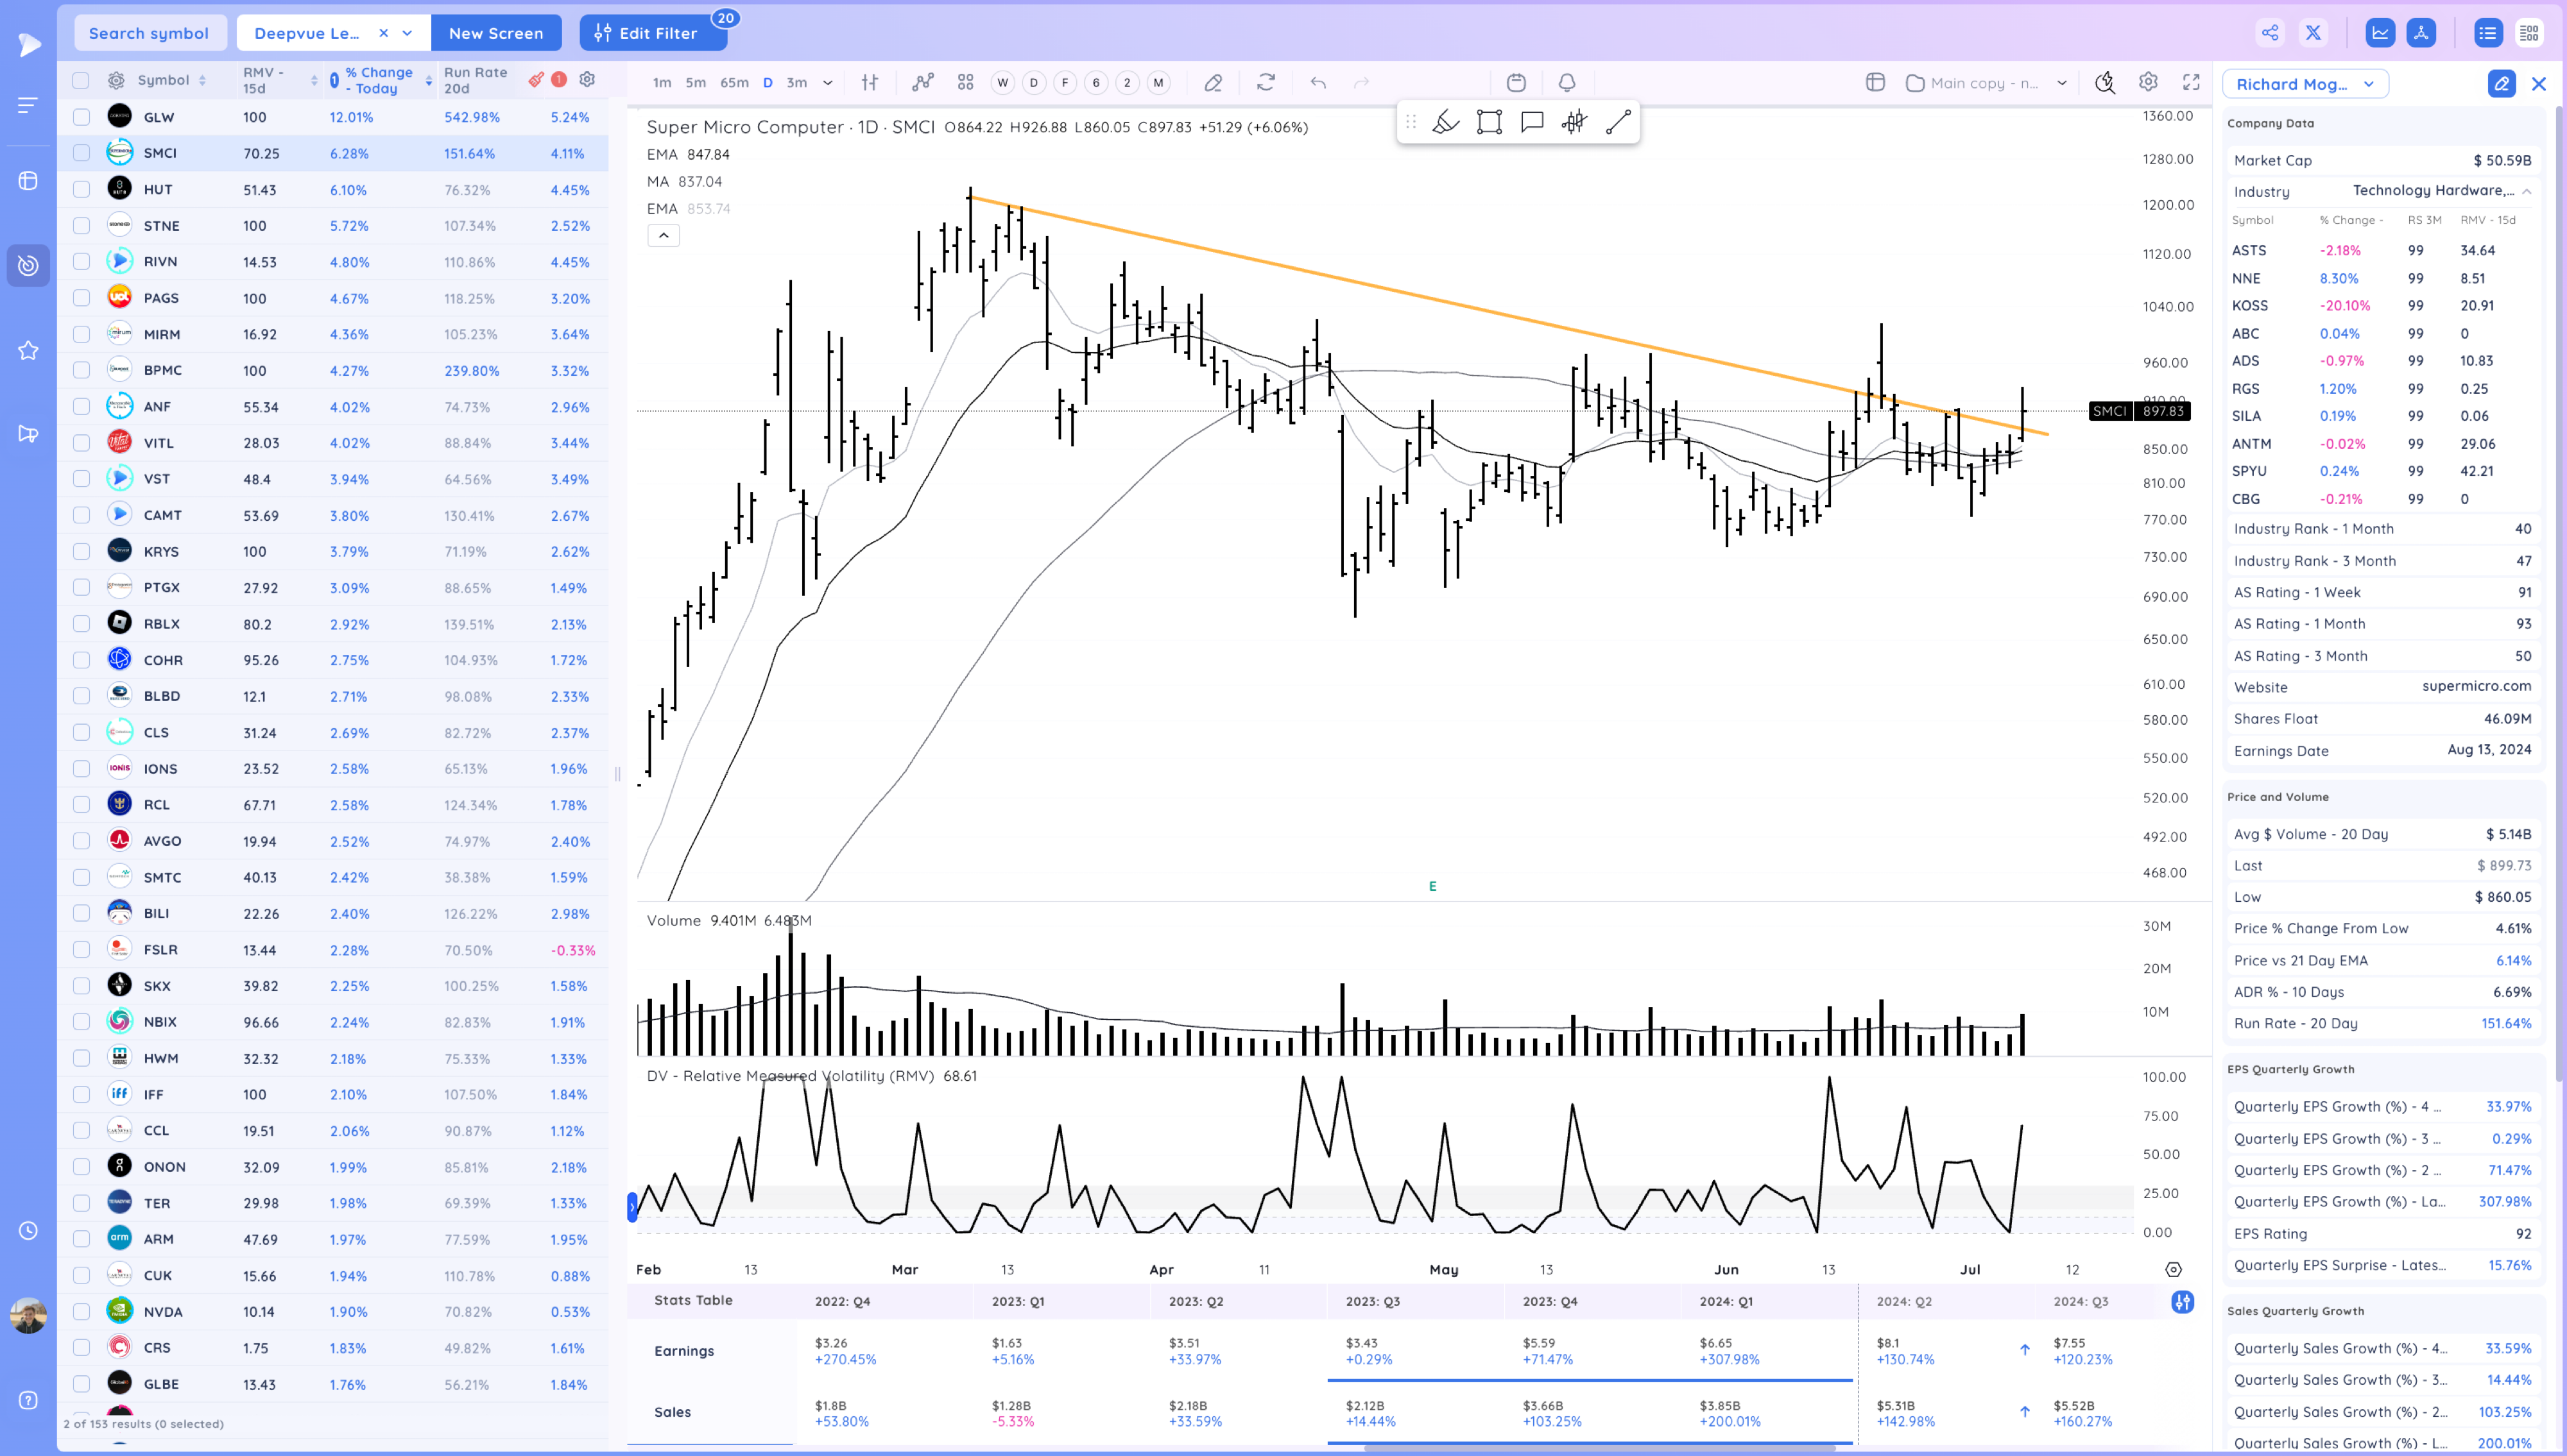Viewport: 2567px width, 1456px height.
Task: Tick the checkbox beside HUT
Action: (81, 189)
